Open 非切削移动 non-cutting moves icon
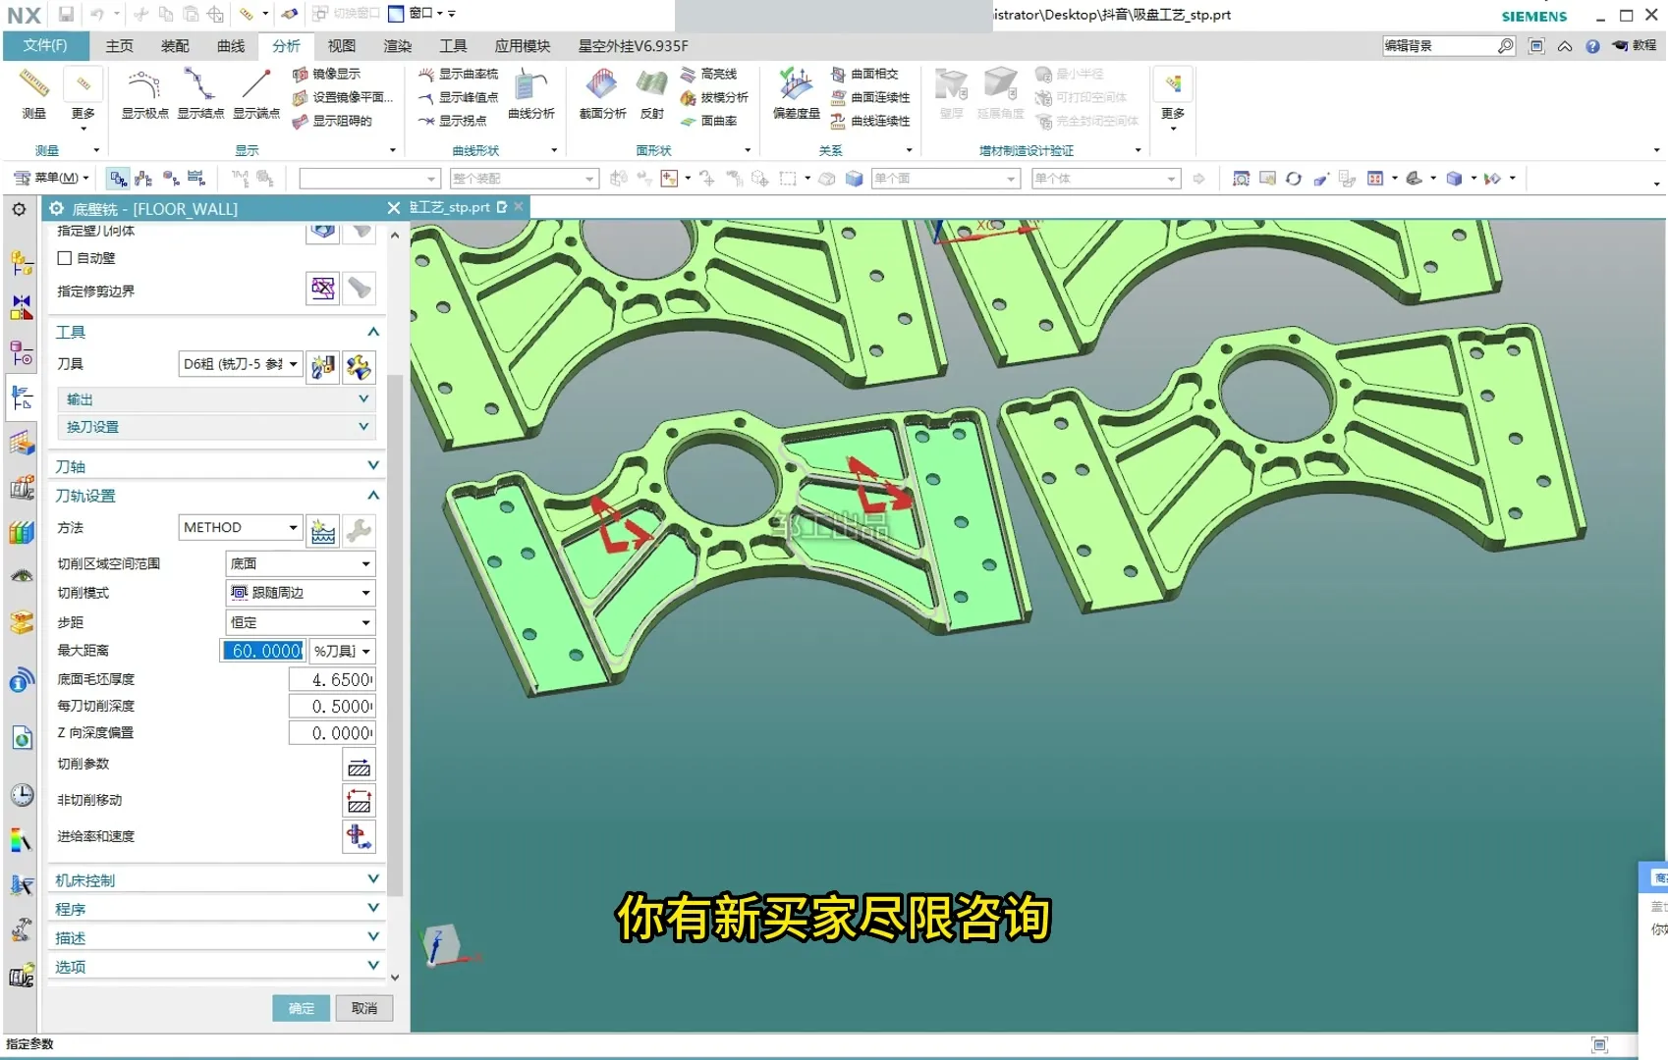Image resolution: width=1668 pixels, height=1060 pixels. (x=359, y=801)
